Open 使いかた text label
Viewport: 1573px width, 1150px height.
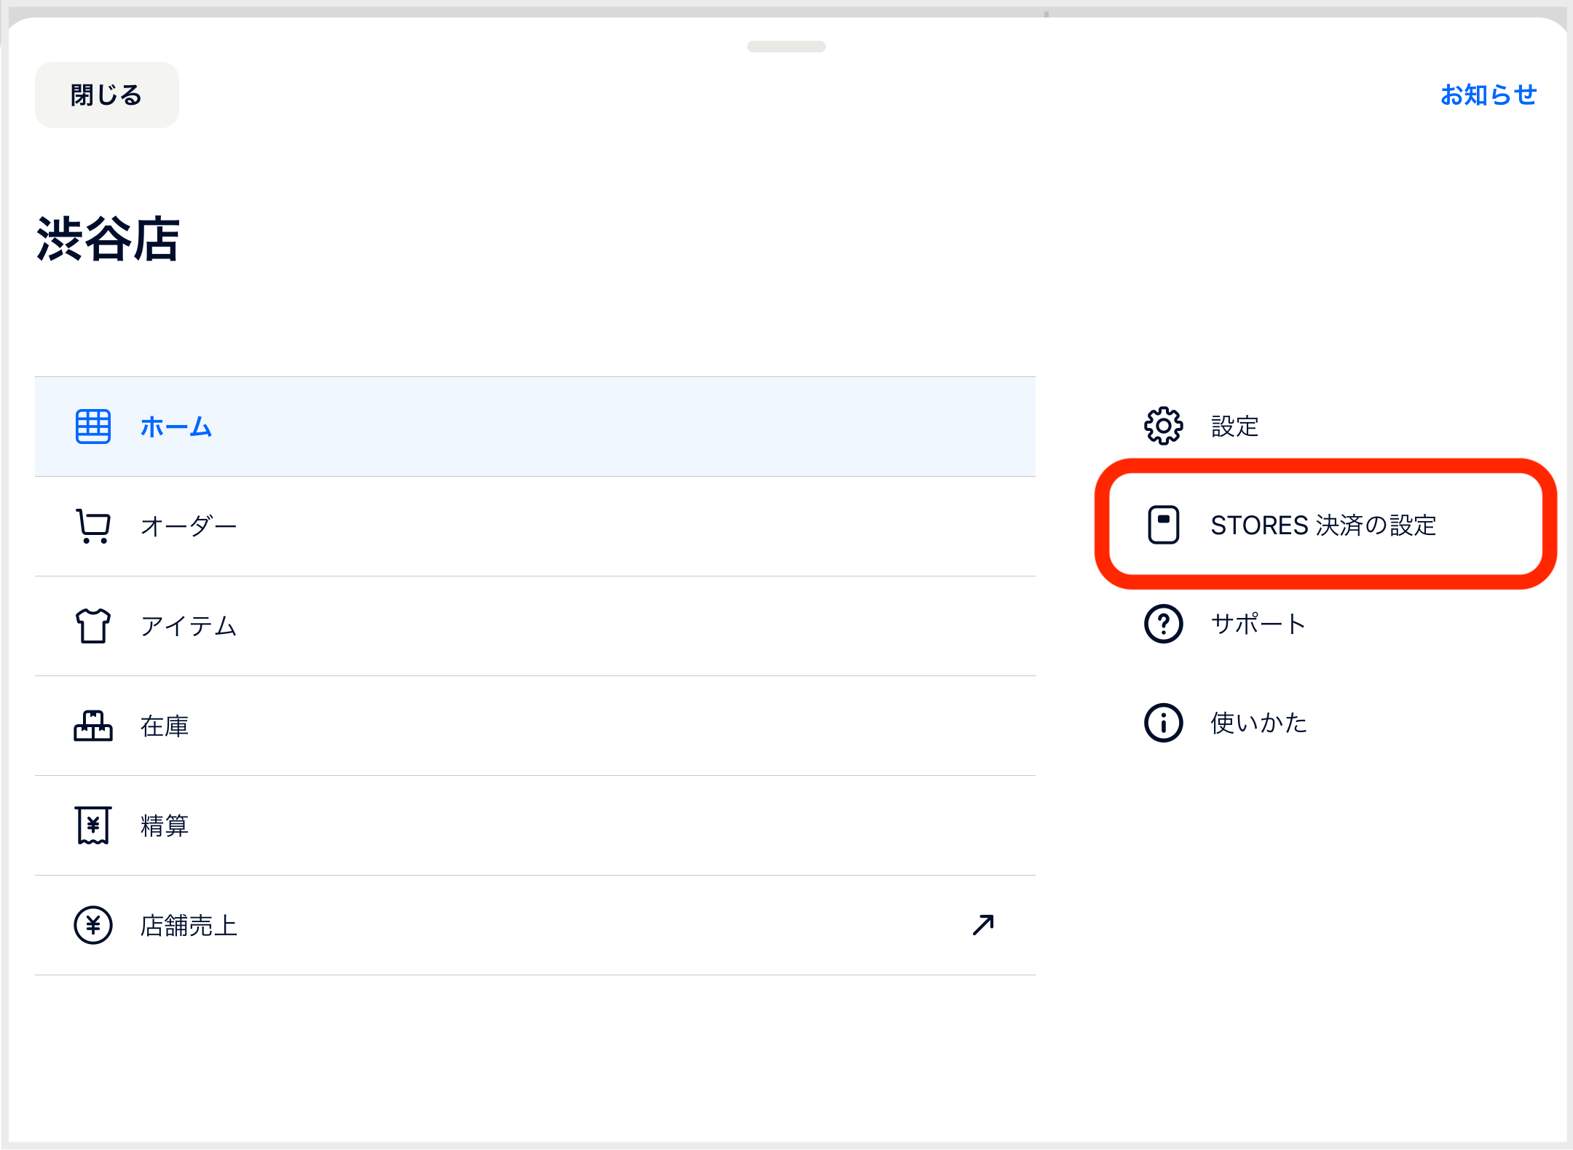coord(1259,723)
